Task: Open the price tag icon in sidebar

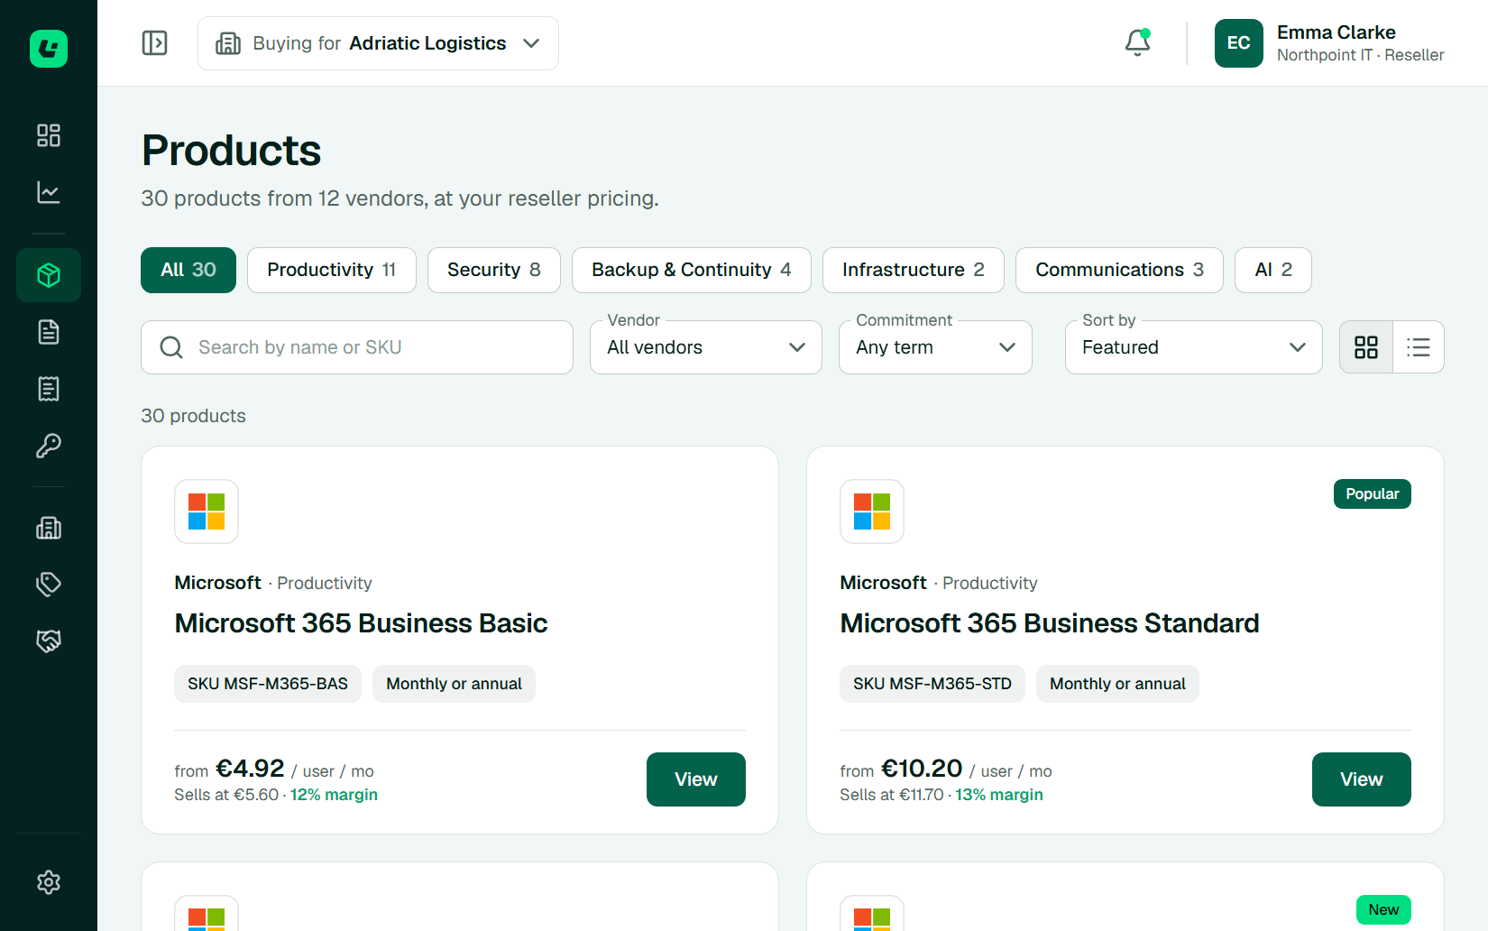Action: 49,585
